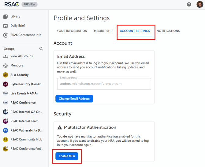Open the AI & Security group
This screenshot has width=205, height=167.
(20, 75)
